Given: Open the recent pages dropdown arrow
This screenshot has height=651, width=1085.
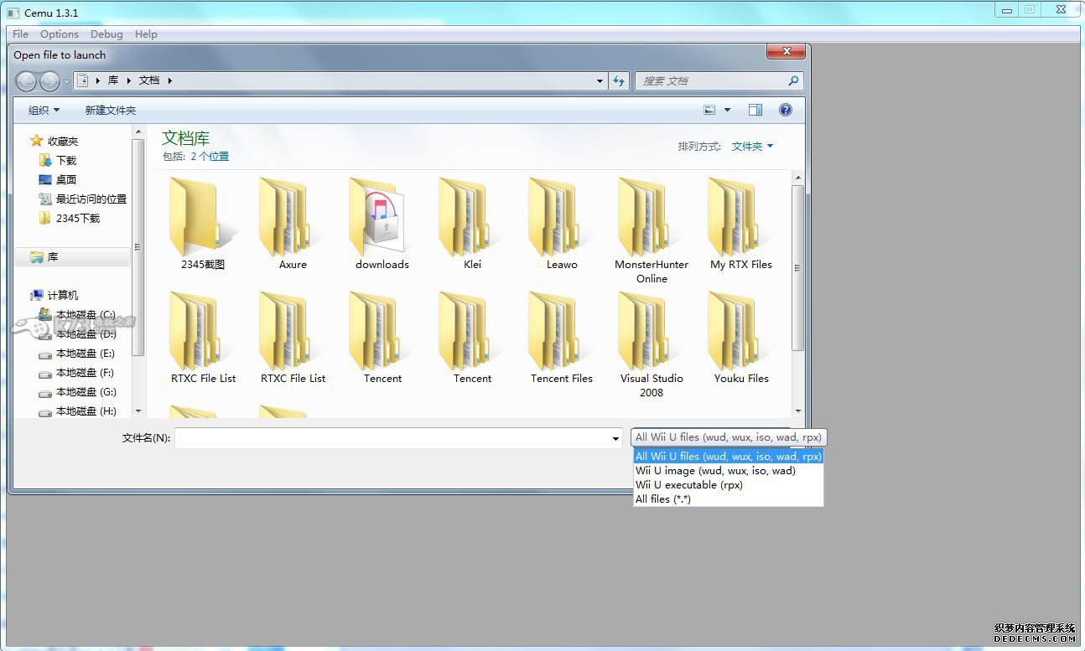Looking at the screenshot, I should click(66, 82).
